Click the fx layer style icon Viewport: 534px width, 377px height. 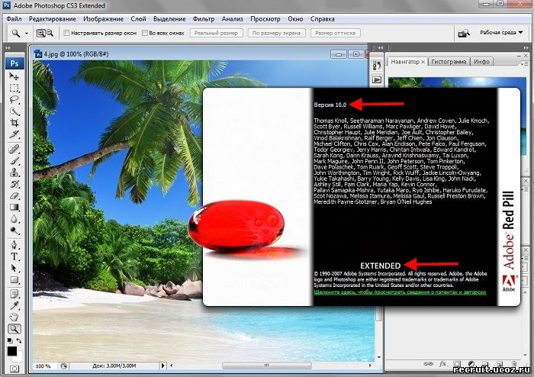coord(442,364)
